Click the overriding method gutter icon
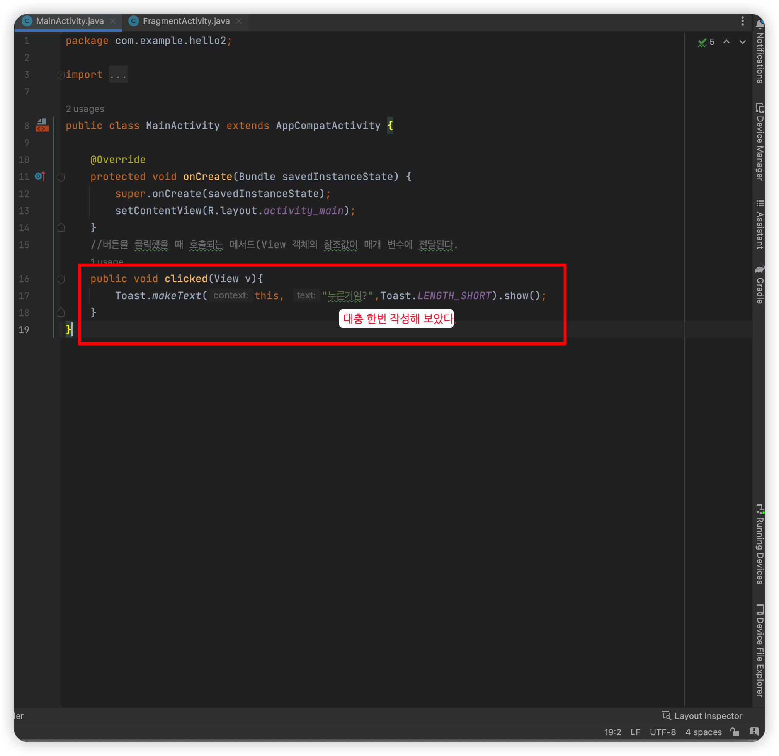Image resolution: width=779 pixels, height=756 pixels. 40,176
